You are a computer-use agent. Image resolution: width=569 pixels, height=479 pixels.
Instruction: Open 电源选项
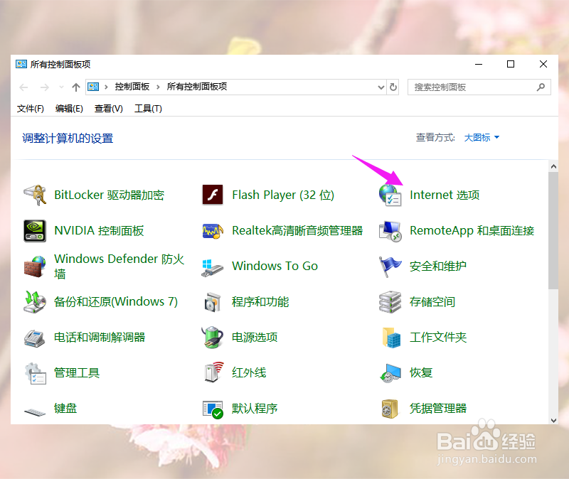[x=254, y=337]
